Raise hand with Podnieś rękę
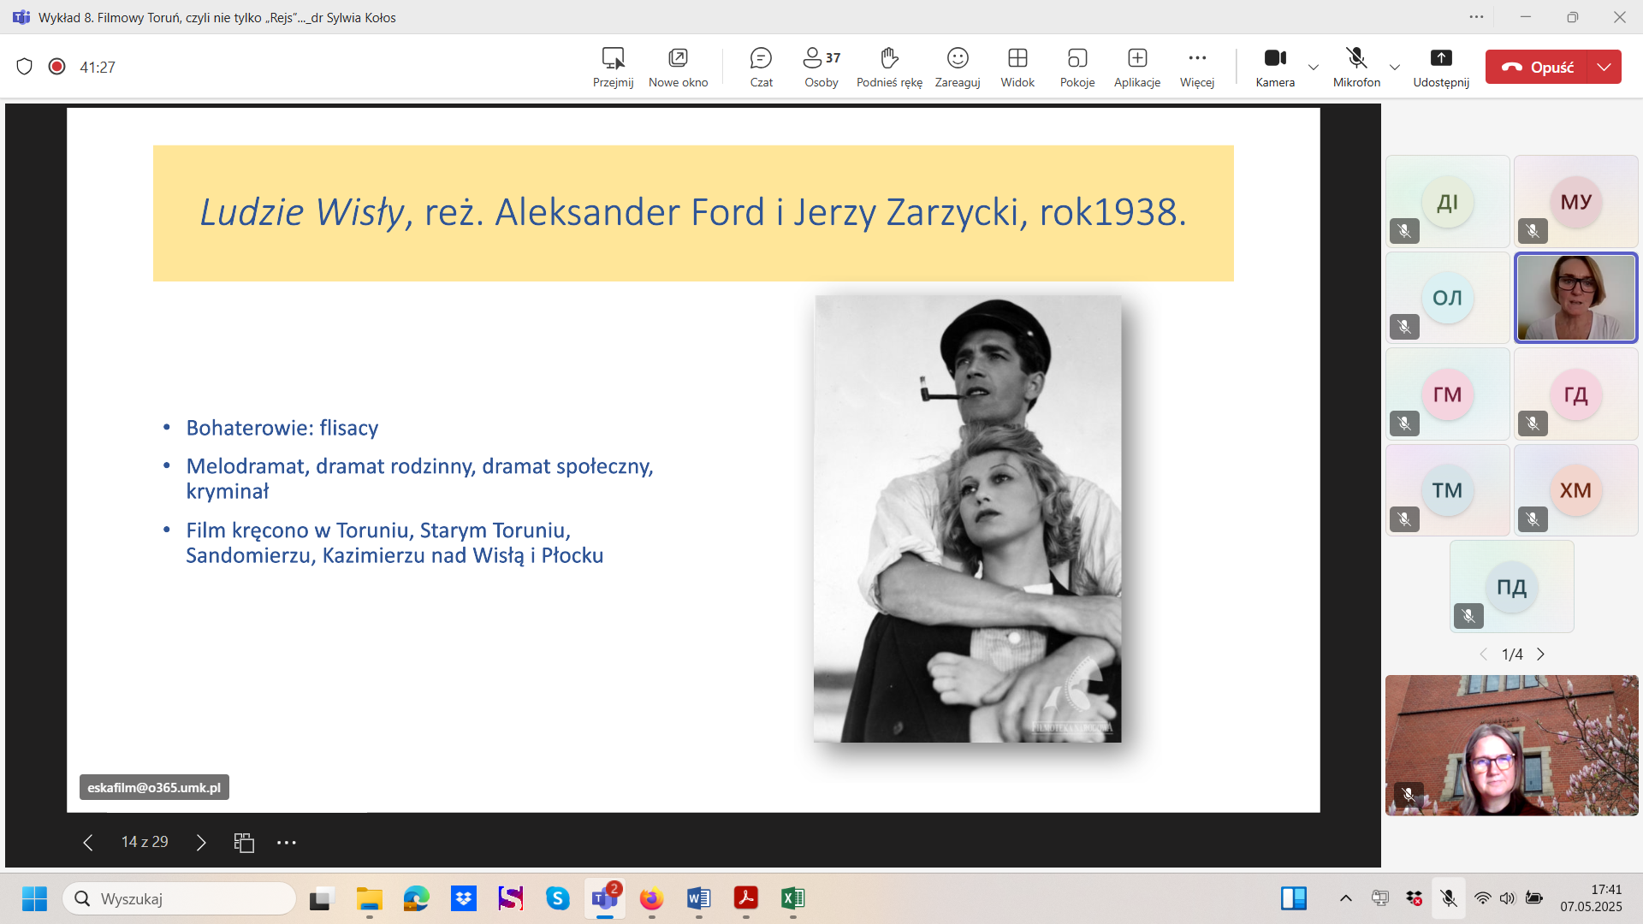Screen dimensions: 1643x924 889,67
